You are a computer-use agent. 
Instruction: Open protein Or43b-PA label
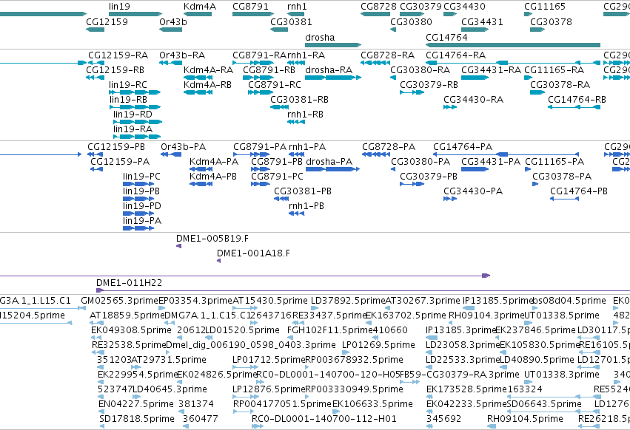point(183,147)
